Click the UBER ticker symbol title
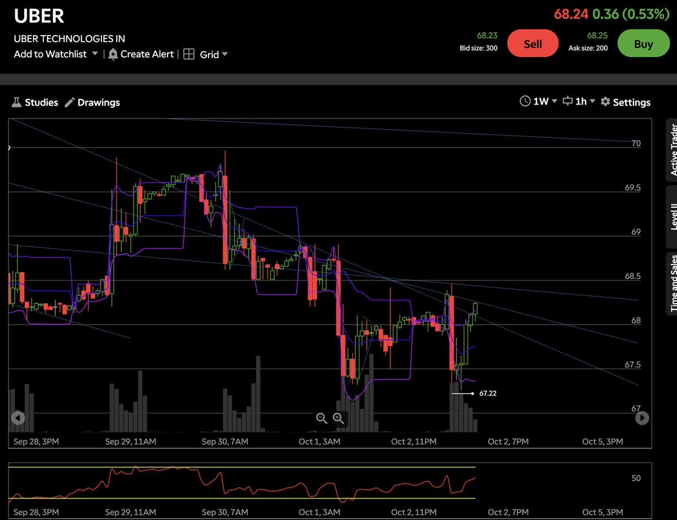 (x=39, y=16)
